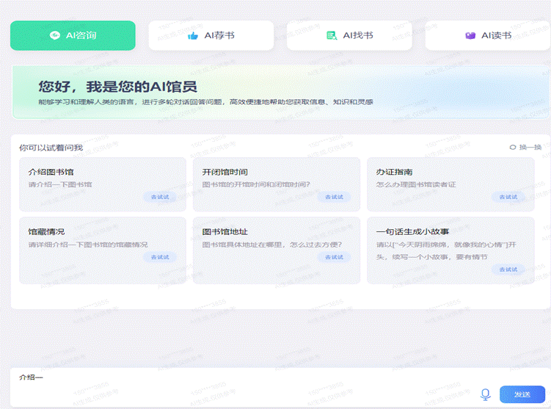Click the label 你可以试着问我

(51, 148)
